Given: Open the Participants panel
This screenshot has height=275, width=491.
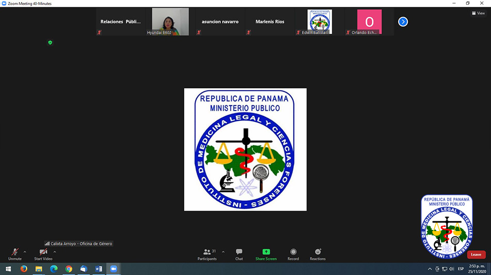Looking at the screenshot, I should (x=207, y=254).
